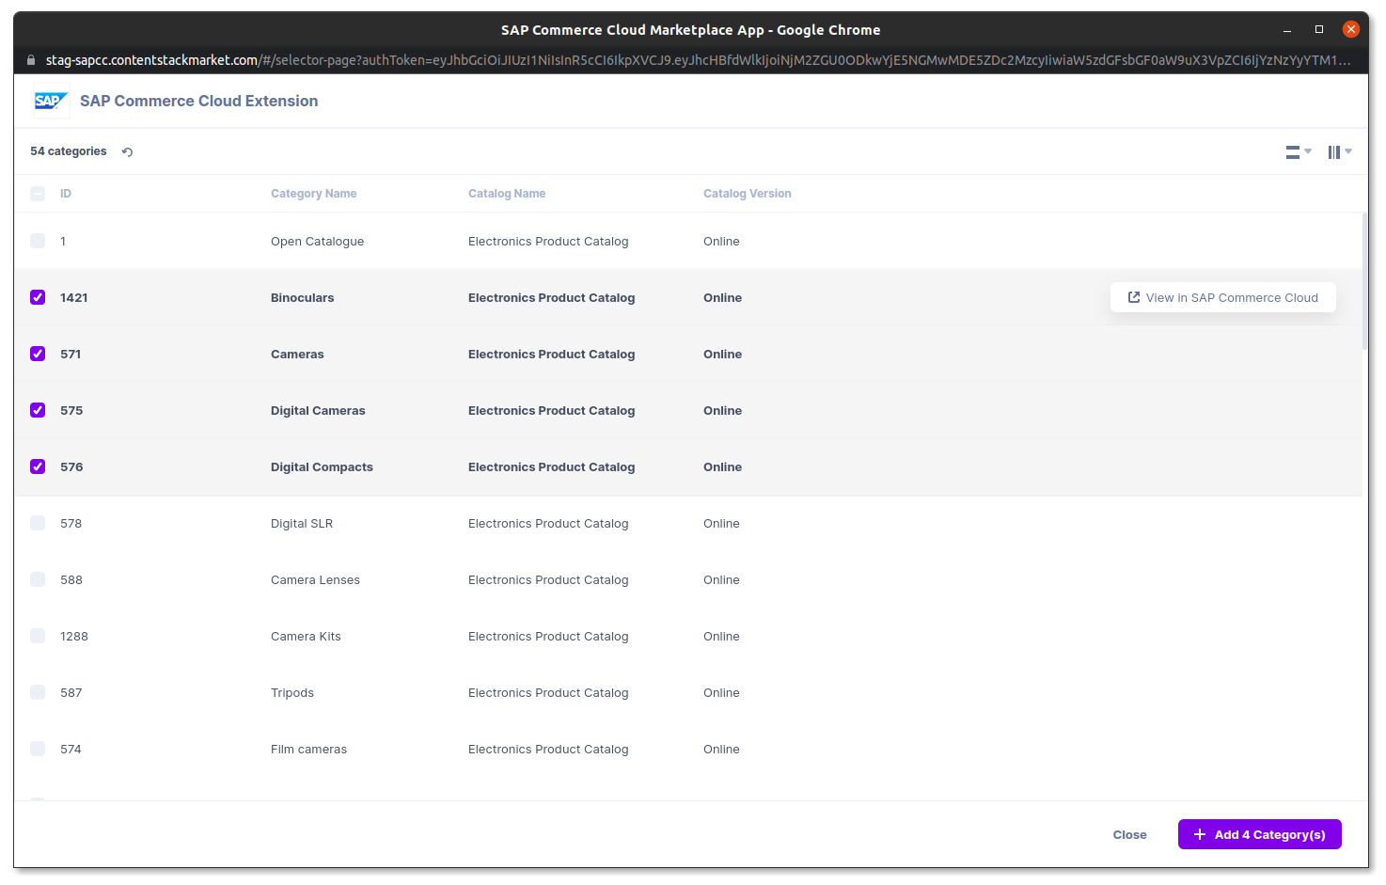Uncheck the Cameras row checkbox
The width and height of the screenshot is (1386, 885).
coord(38,354)
